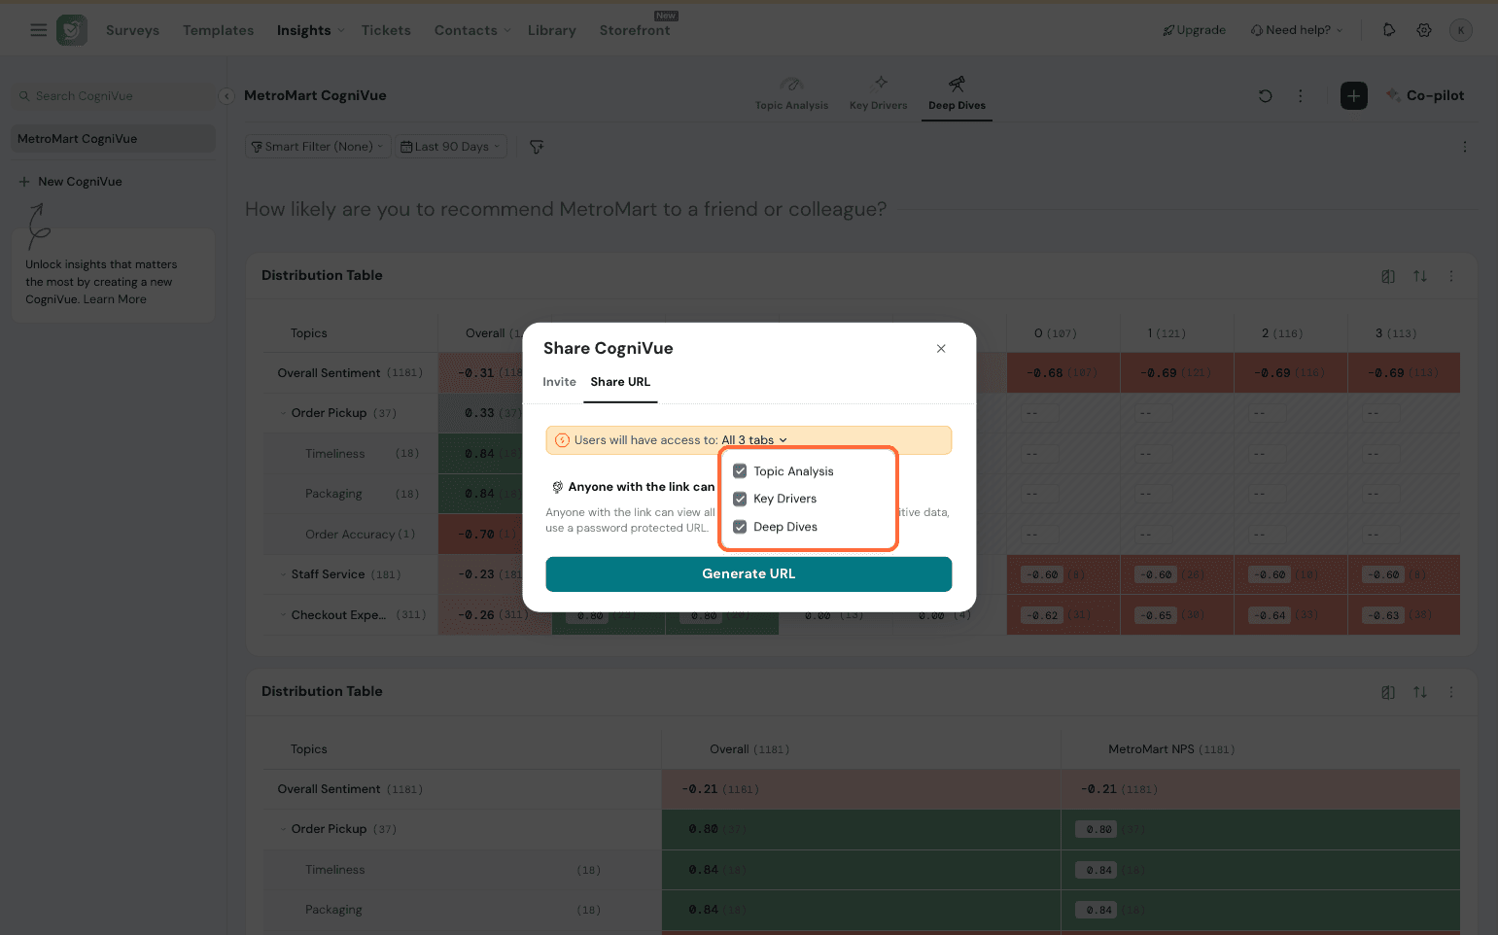Uncheck the Key Drivers checkbox
Image resolution: width=1498 pixels, height=935 pixels.
740,499
